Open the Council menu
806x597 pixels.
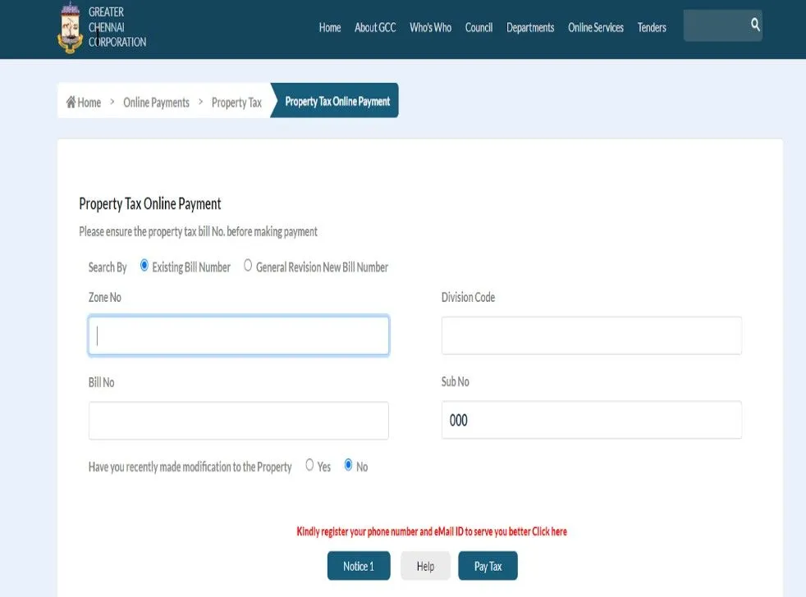point(479,27)
